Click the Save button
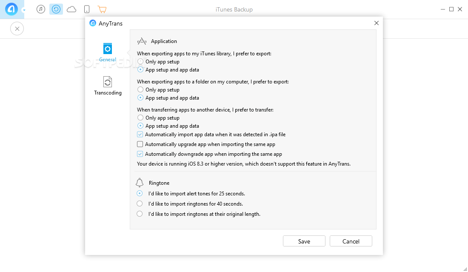The height and width of the screenshot is (272, 468). click(x=304, y=241)
